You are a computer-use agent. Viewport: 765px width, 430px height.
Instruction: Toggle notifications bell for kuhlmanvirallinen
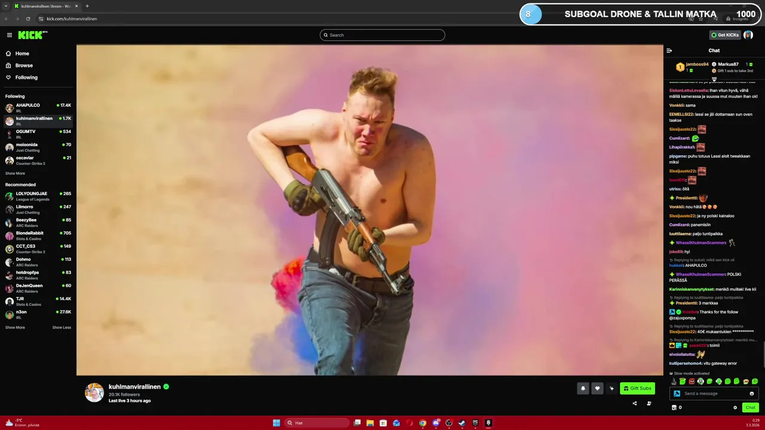point(583,388)
